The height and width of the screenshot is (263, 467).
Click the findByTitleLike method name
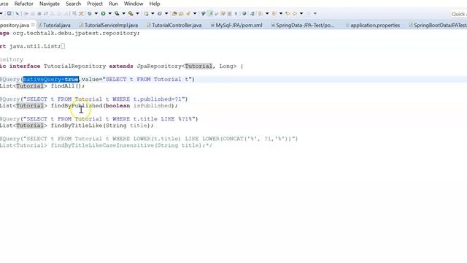77,126
